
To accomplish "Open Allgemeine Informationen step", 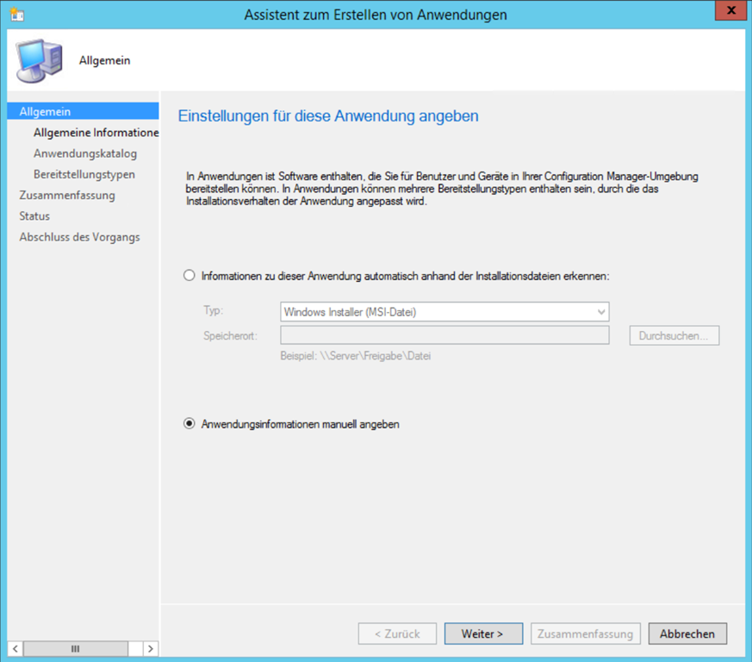I will (95, 133).
